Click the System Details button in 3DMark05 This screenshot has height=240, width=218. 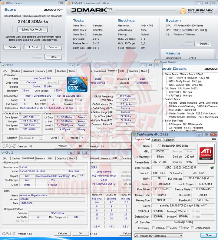point(204,44)
